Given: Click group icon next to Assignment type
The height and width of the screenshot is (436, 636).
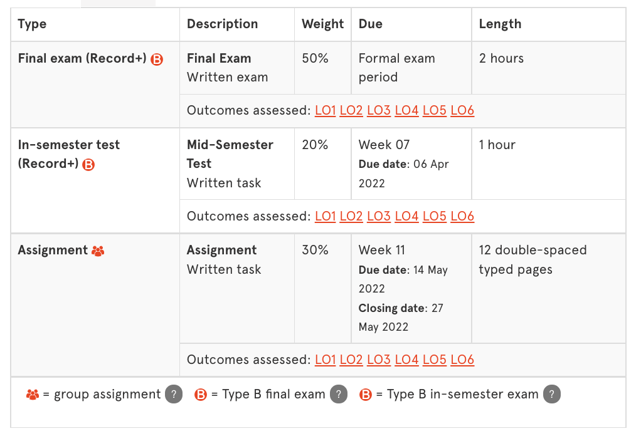Looking at the screenshot, I should coord(98,251).
